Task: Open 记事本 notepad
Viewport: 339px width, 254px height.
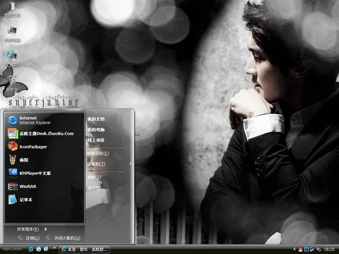Action: click(x=44, y=199)
